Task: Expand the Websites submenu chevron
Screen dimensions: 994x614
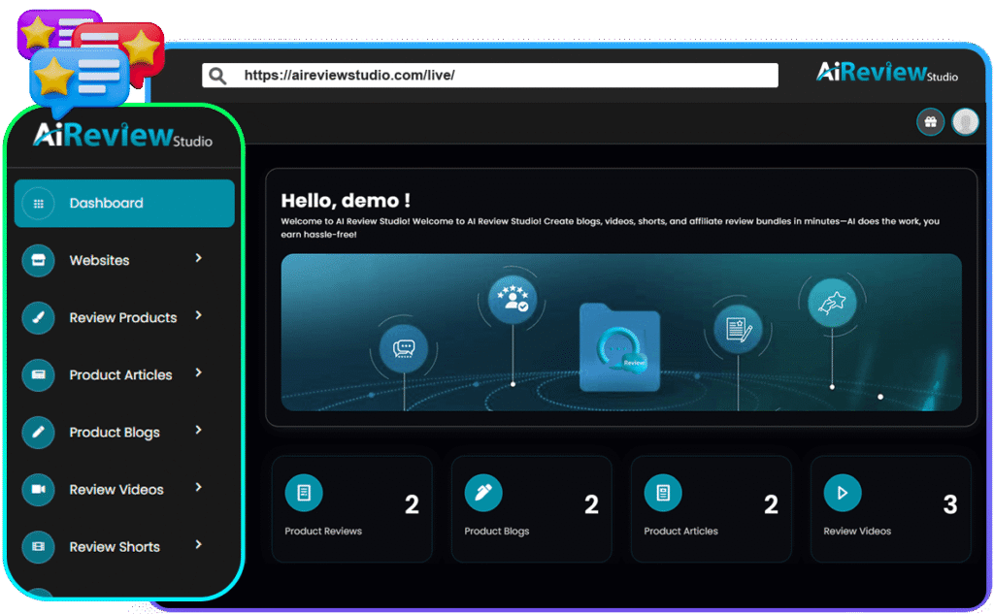Action: pos(198,258)
